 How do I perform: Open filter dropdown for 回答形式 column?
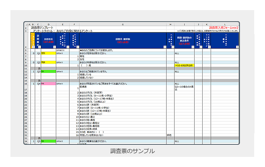click(x=54, y=47)
